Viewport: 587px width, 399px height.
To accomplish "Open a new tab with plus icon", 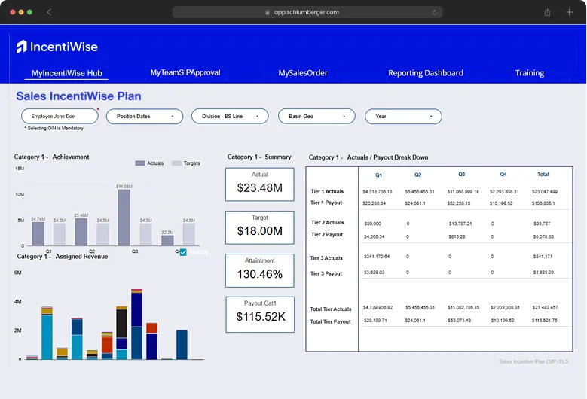I will (569, 12).
